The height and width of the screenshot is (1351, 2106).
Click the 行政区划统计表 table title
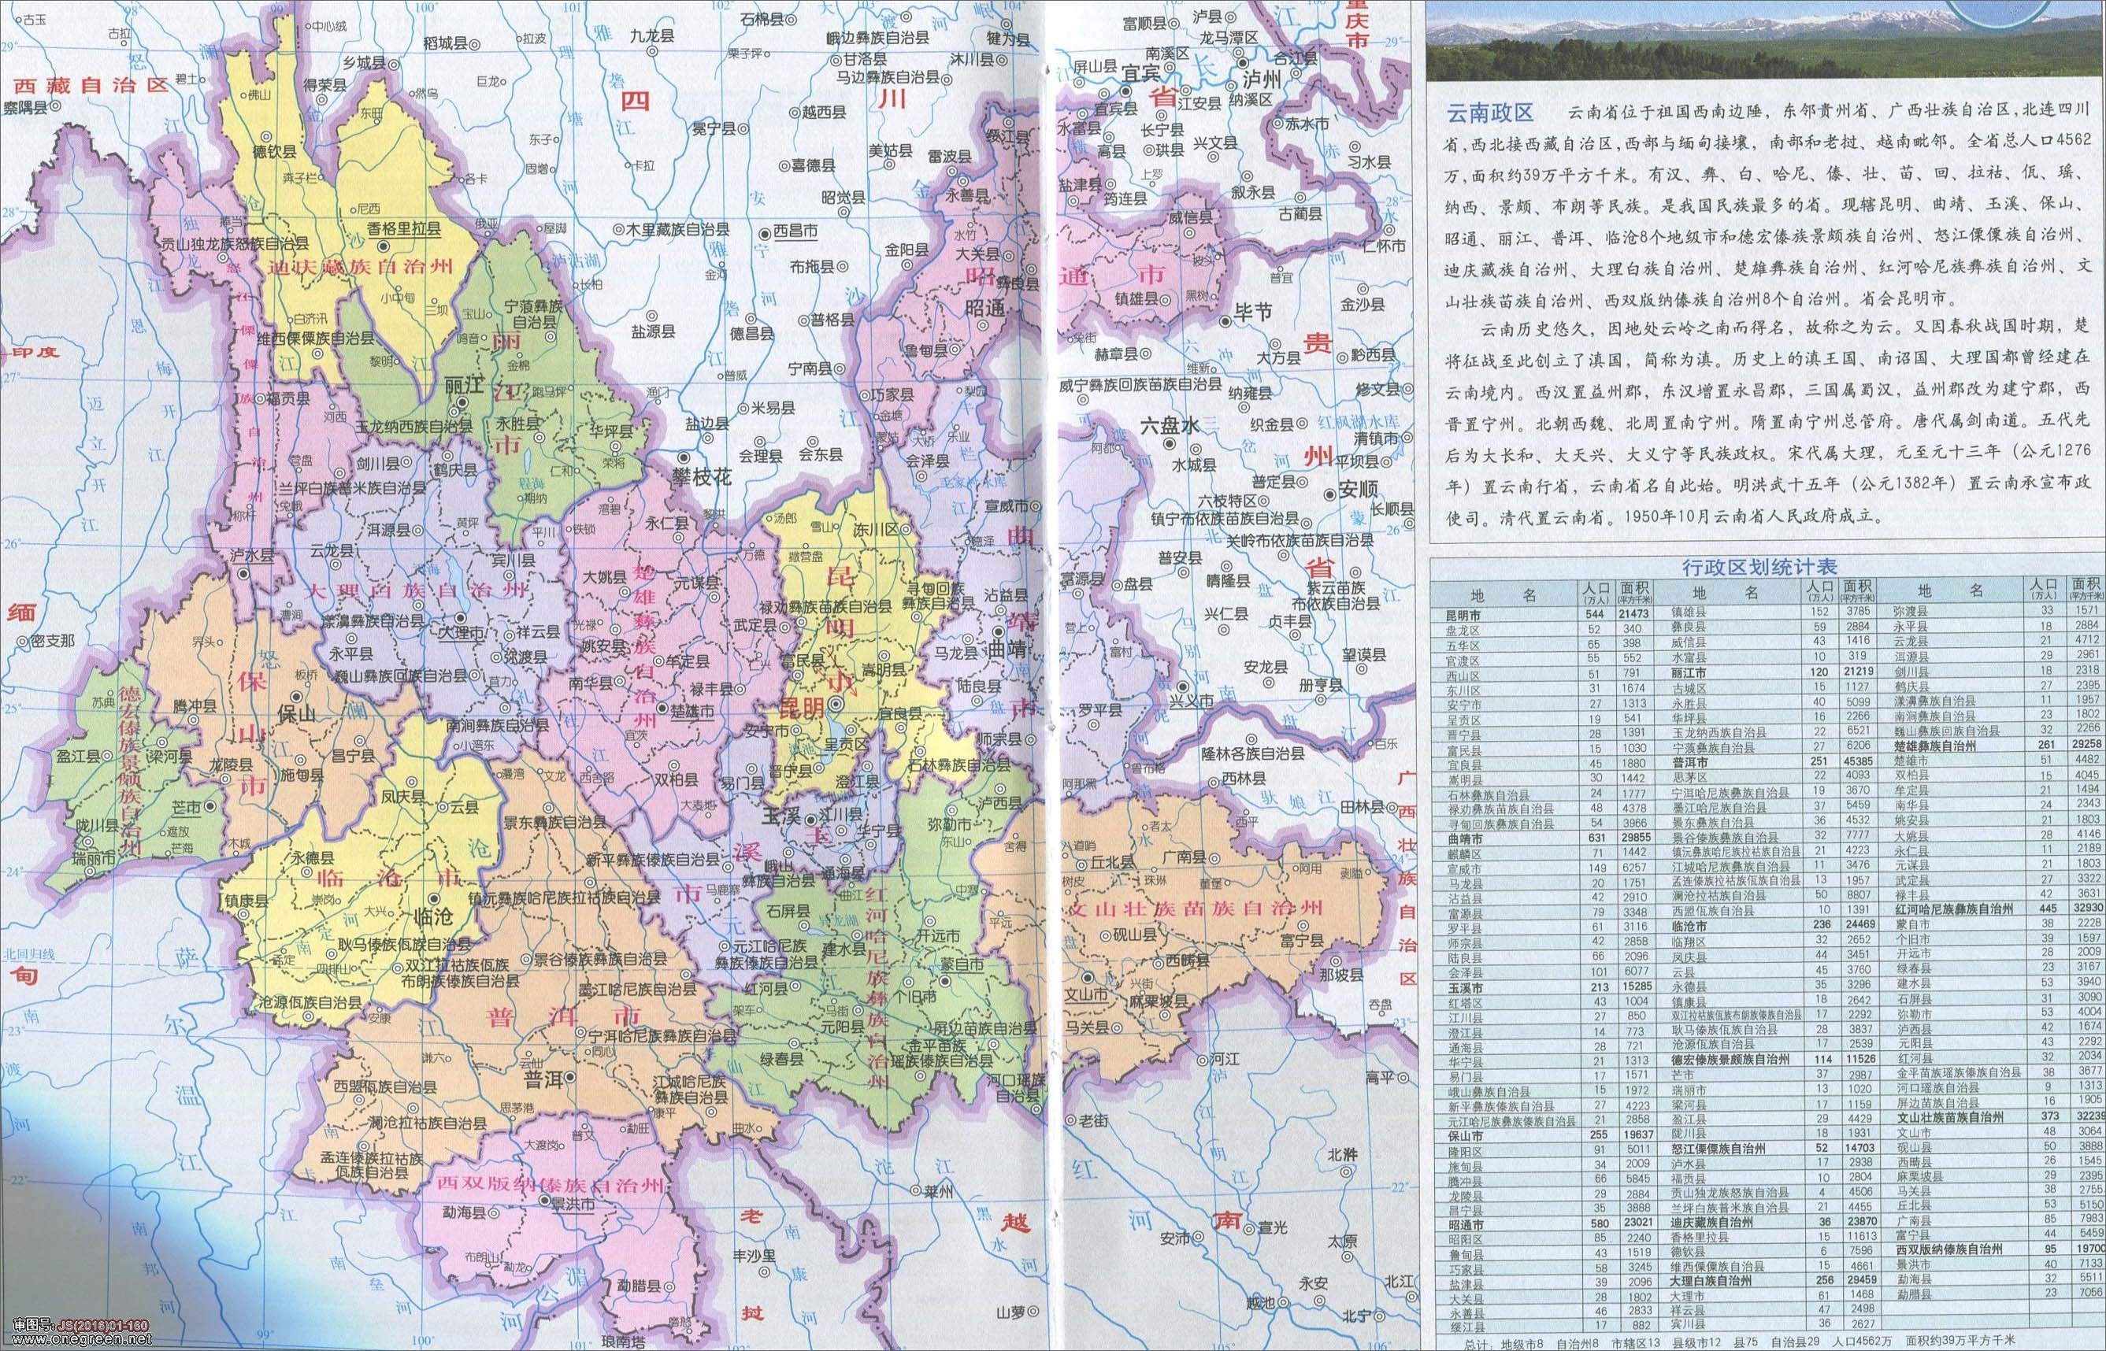[1759, 568]
